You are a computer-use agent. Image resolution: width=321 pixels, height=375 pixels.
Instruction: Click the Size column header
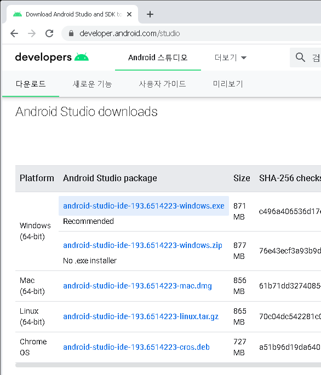[x=242, y=178]
